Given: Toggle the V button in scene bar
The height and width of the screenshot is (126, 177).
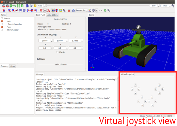Looking at the screenshot, I should 97,10.
